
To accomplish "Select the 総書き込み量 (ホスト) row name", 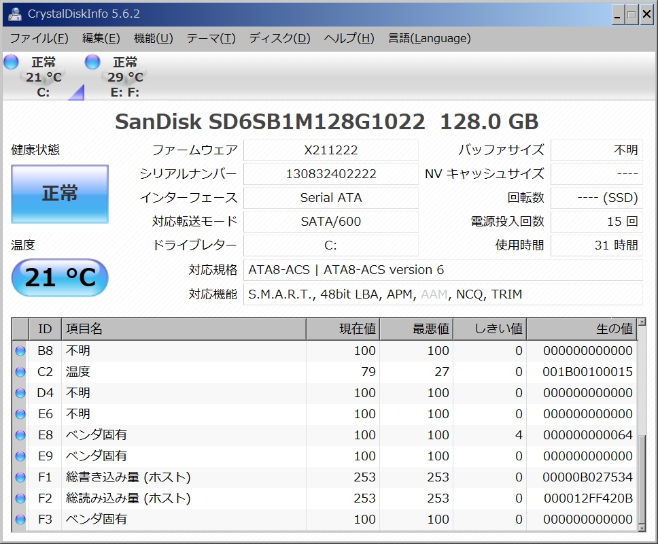I will 128,477.
